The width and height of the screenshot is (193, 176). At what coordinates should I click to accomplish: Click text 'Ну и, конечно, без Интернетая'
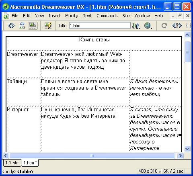pyautogui.click(x=78, y=110)
